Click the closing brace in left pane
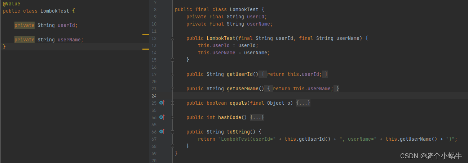 coord(4,46)
